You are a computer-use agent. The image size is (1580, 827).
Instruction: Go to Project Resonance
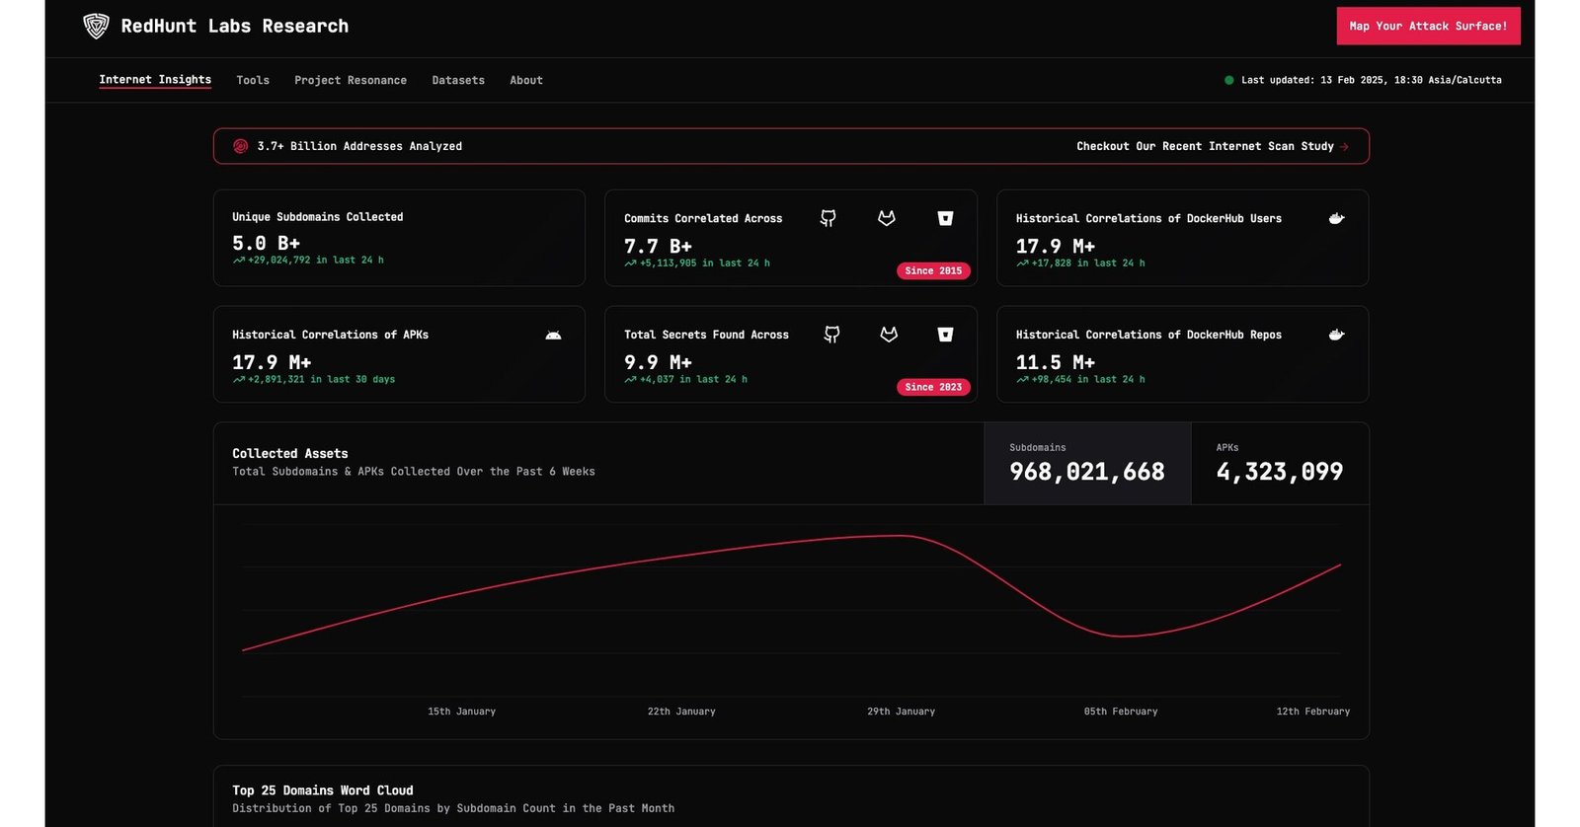coord(351,80)
